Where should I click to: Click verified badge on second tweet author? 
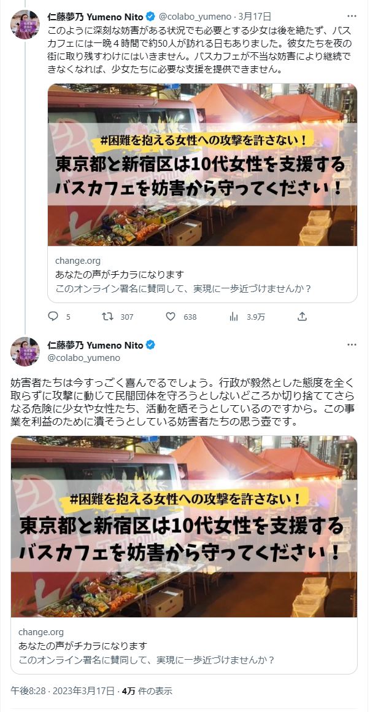click(151, 345)
